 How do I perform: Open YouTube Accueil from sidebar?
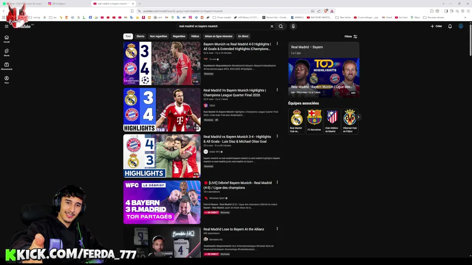[6, 39]
